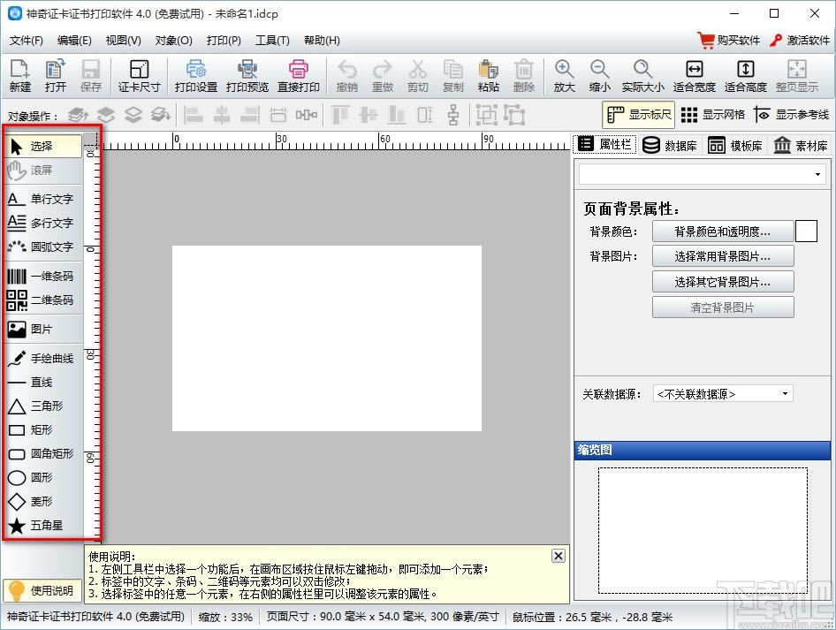836x630 pixels.
Task: Open the 关联数据源 data source dropdown
Action: coord(723,394)
